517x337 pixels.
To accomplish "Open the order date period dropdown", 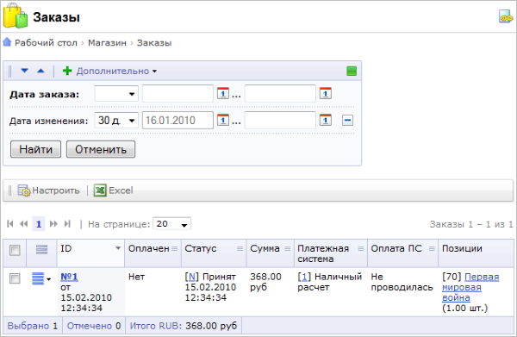I will point(116,94).
